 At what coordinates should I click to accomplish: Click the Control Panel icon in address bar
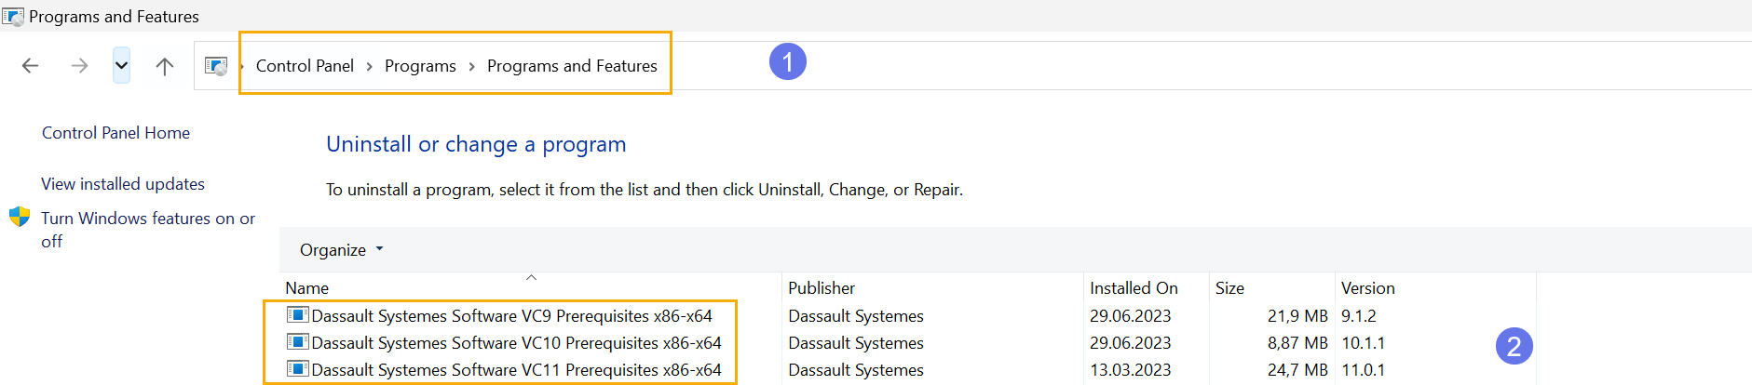click(x=216, y=66)
